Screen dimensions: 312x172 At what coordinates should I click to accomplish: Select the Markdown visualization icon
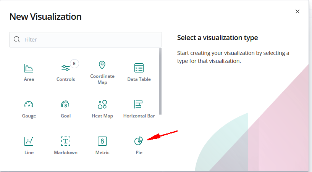(66, 141)
